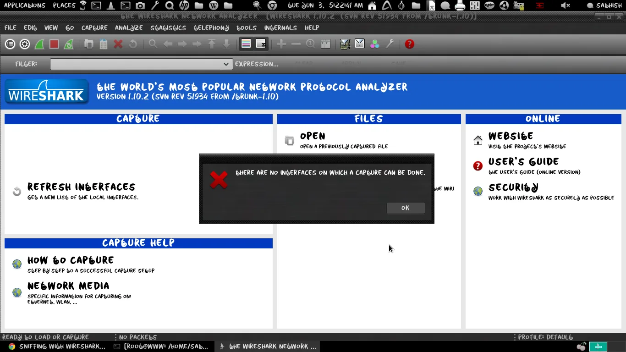Image resolution: width=626 pixels, height=352 pixels.
Task: Open the User's Guide online link
Action: 523,162
